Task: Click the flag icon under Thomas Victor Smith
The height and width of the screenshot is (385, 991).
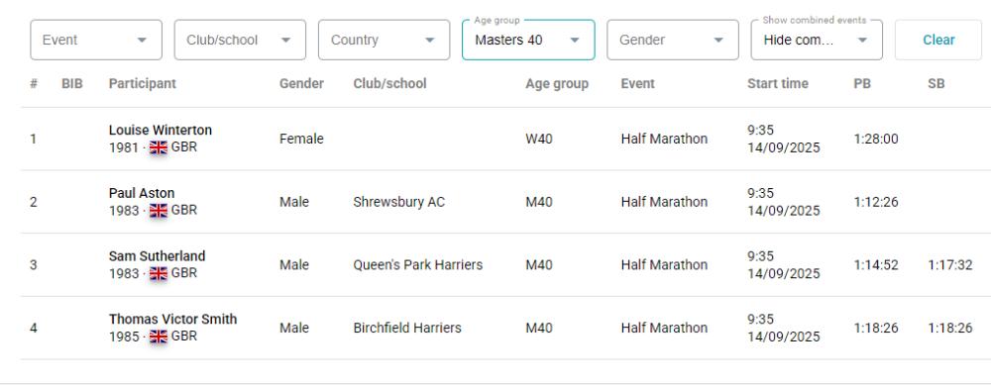Action: coord(158,337)
